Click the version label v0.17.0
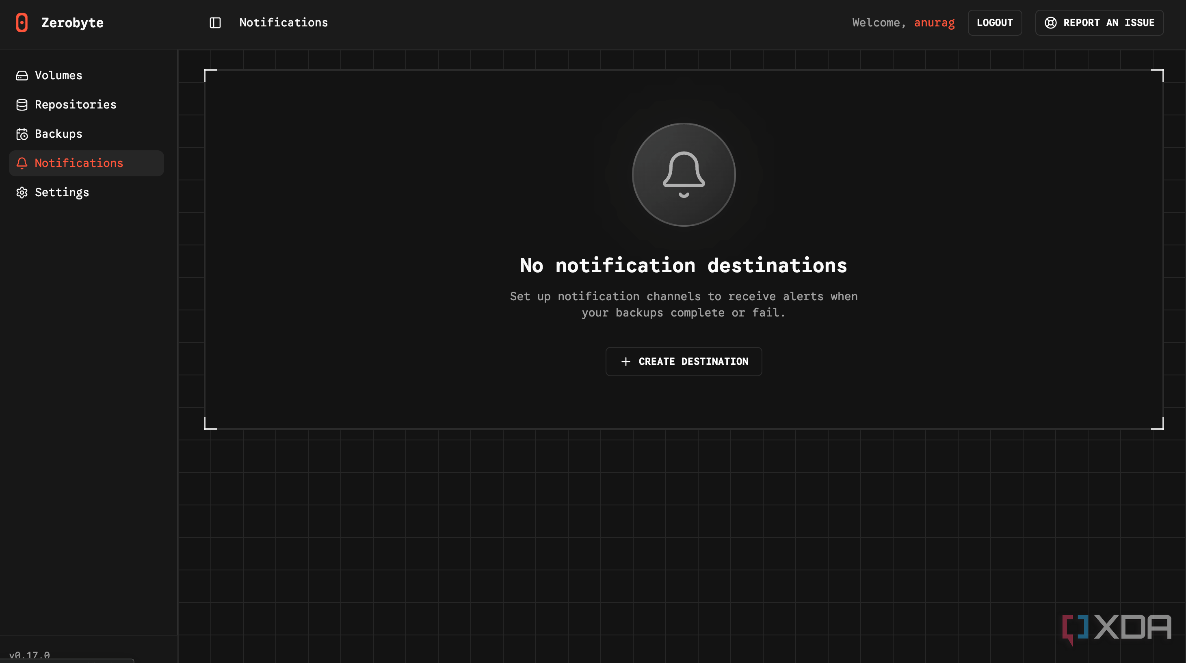Image resolution: width=1186 pixels, height=663 pixels. 30,655
